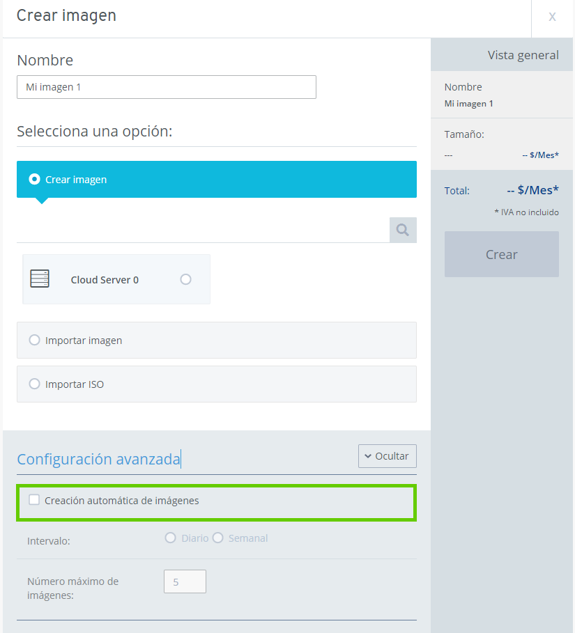Click the Cloud Server 0 server icon
Viewport: 575px width, 633px height.
coord(40,279)
